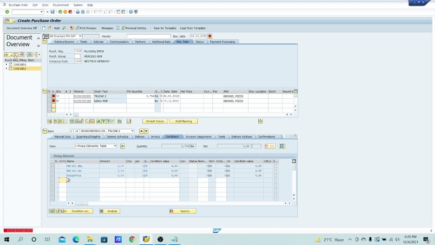
Task: Click the Lock icon below item table
Action: coord(76,121)
